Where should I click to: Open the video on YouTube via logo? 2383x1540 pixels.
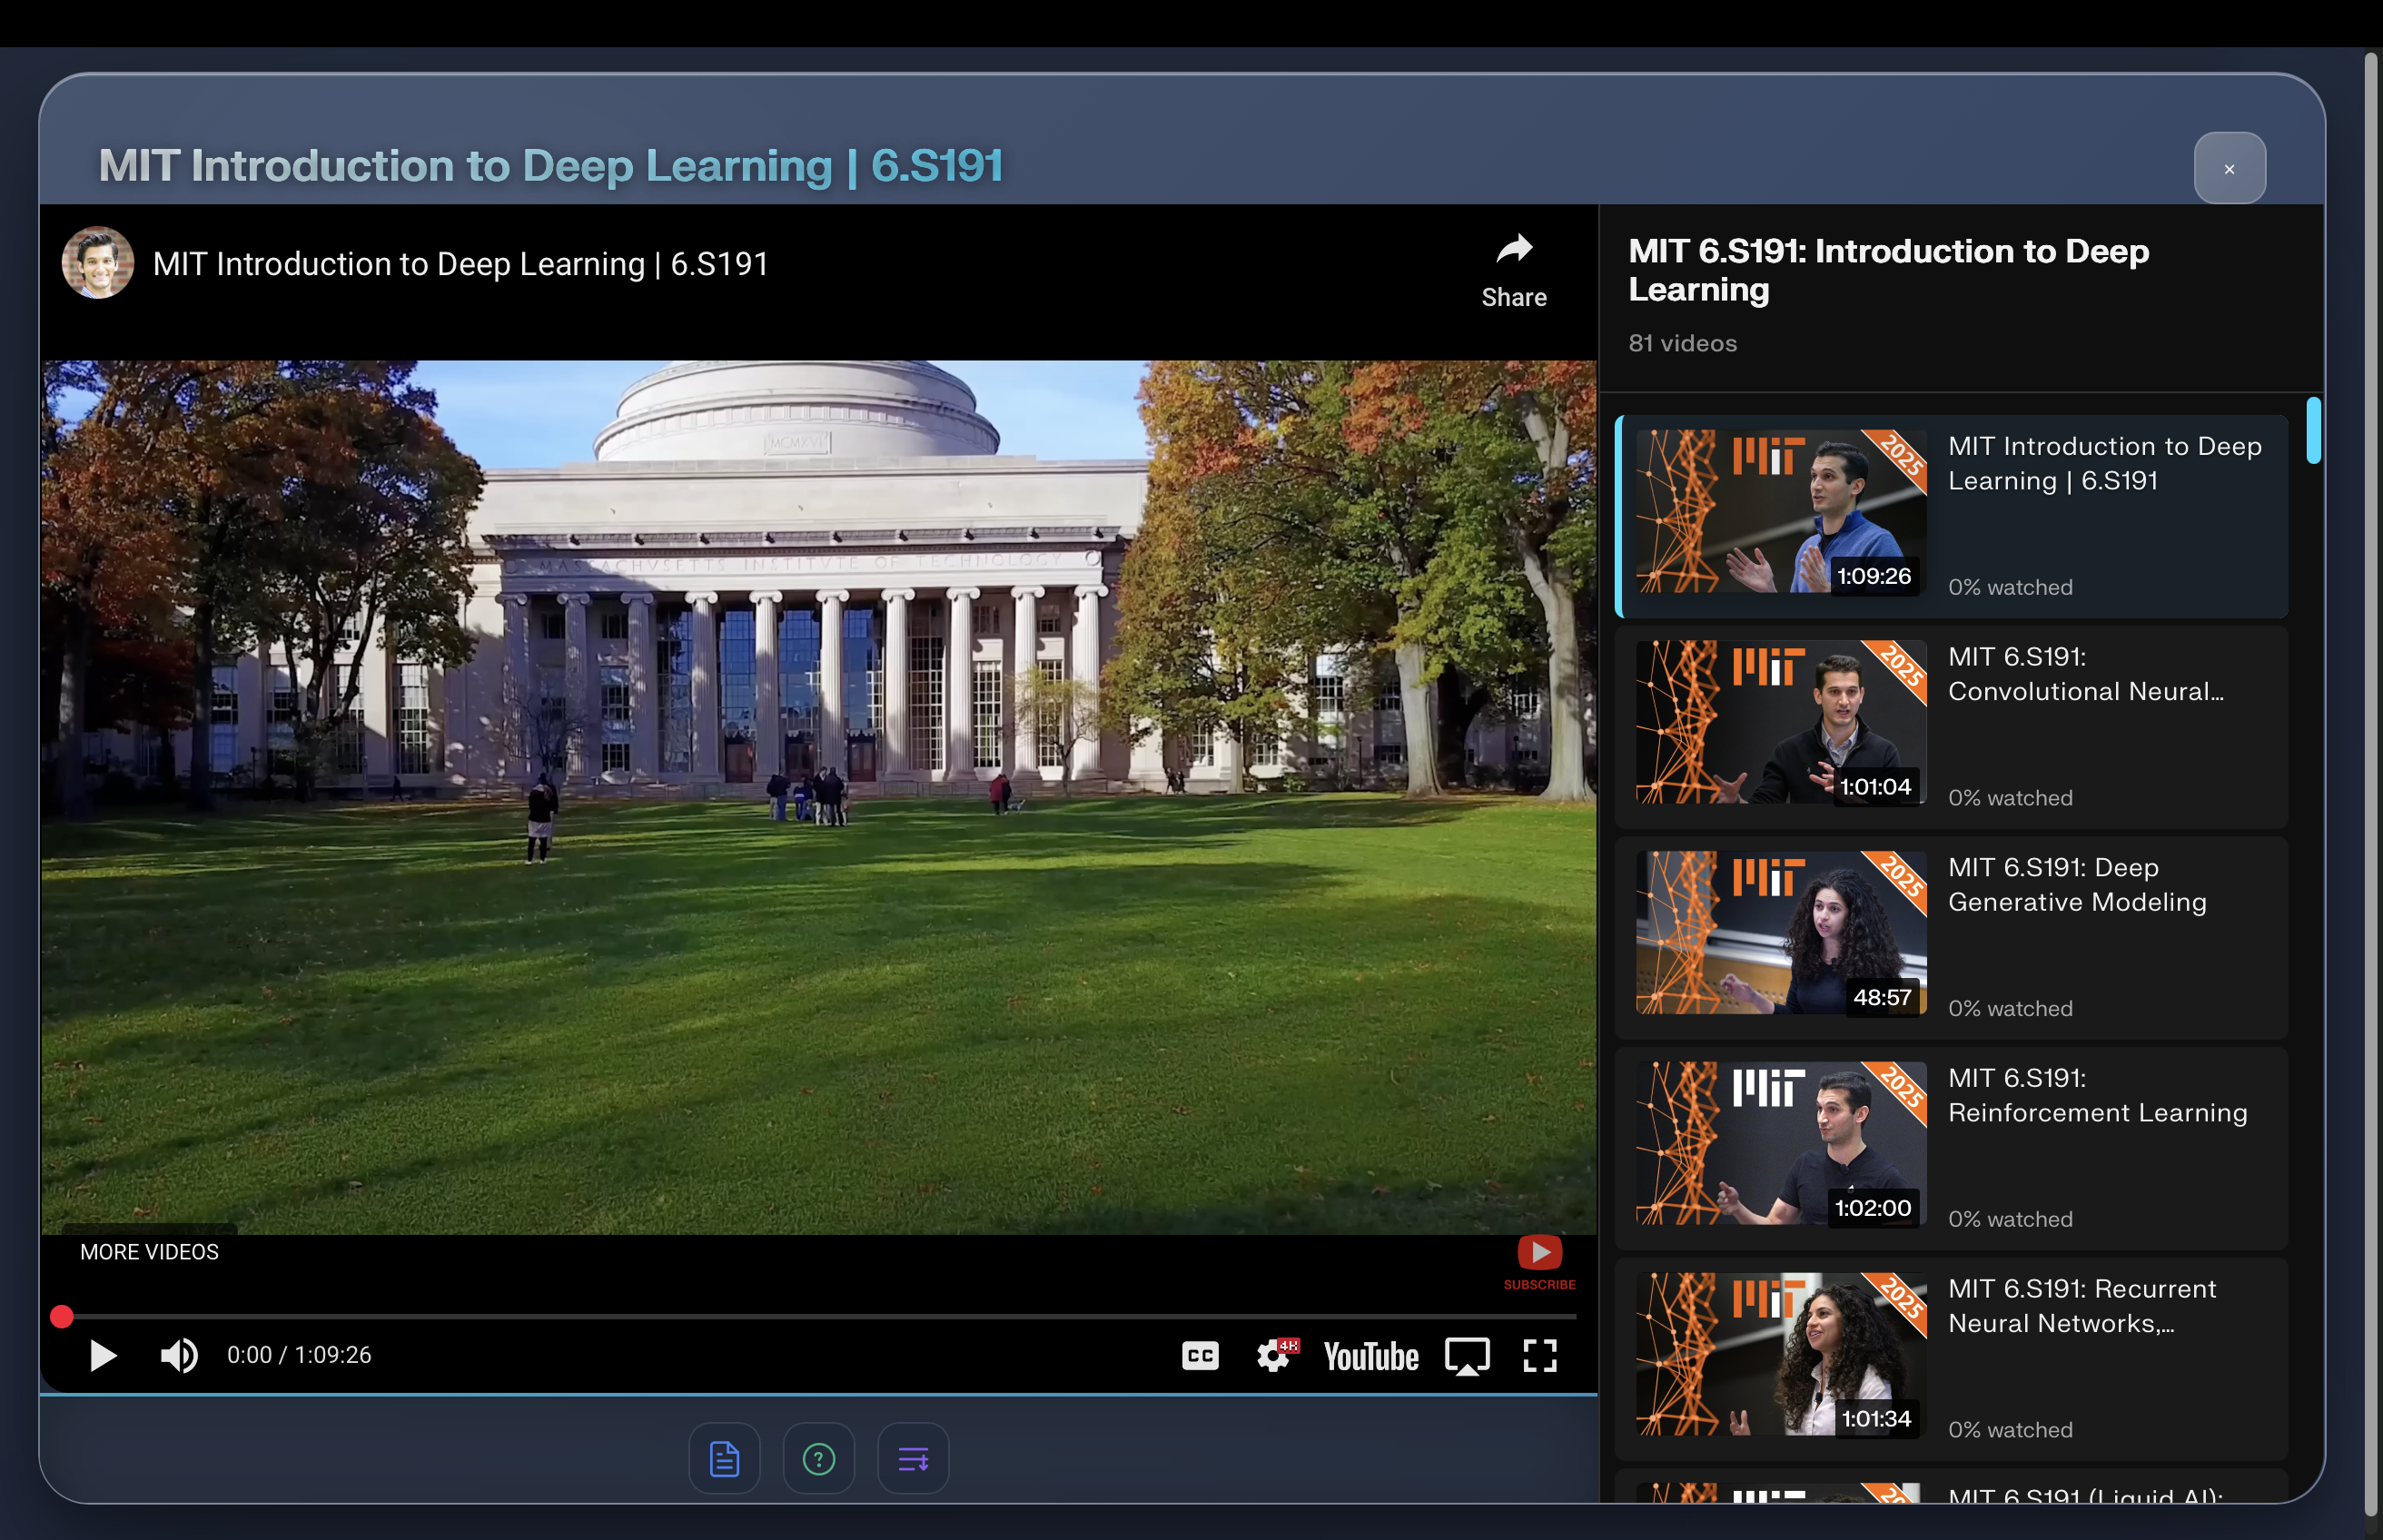click(1371, 1356)
